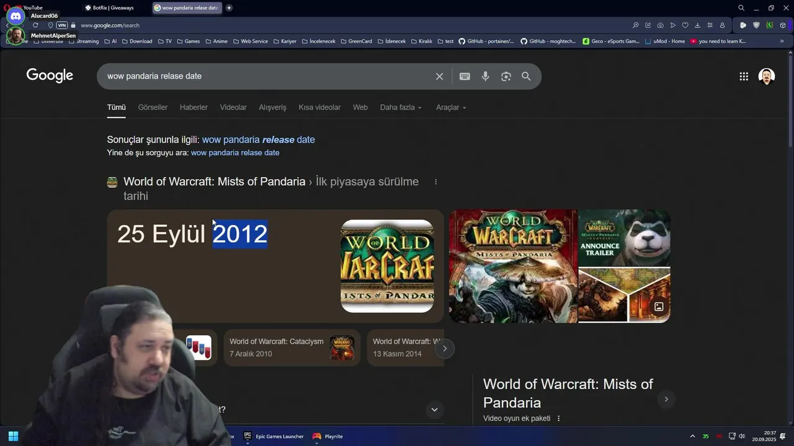
Task: Open image gallery icon on thumbnails
Action: (x=659, y=307)
